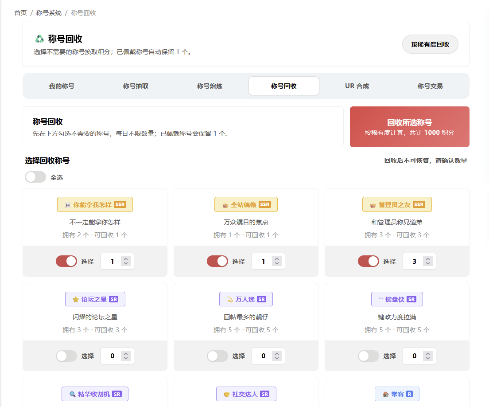
Task: Click the skull icon in 你能拿我怎样 badge
Action: pos(67,205)
